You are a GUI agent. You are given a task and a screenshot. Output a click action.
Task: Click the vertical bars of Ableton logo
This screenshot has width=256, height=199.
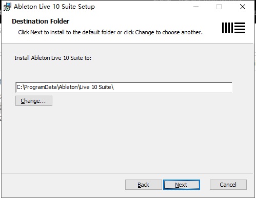pyautogui.click(x=227, y=28)
